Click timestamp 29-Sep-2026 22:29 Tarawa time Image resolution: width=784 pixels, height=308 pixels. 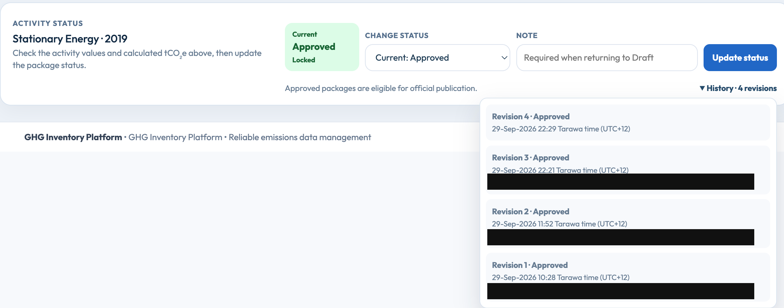point(561,129)
